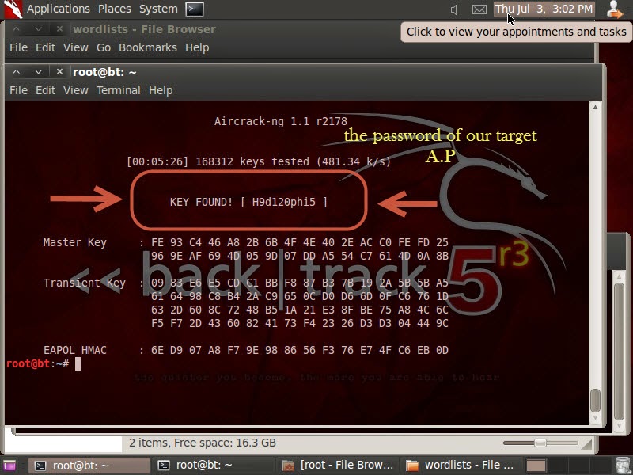This screenshot has height=475, width=633.
Task: Close the wordlists File Browser window
Action: (59, 29)
